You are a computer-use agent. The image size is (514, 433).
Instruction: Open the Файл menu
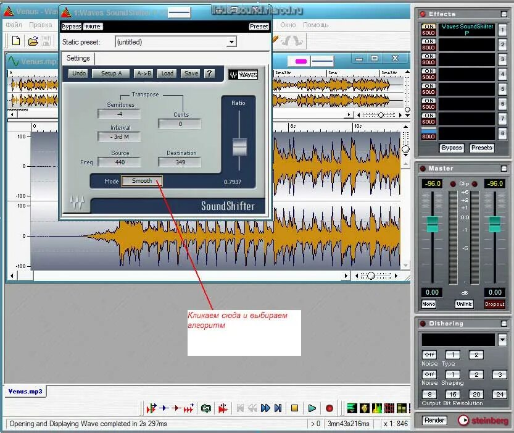(14, 25)
